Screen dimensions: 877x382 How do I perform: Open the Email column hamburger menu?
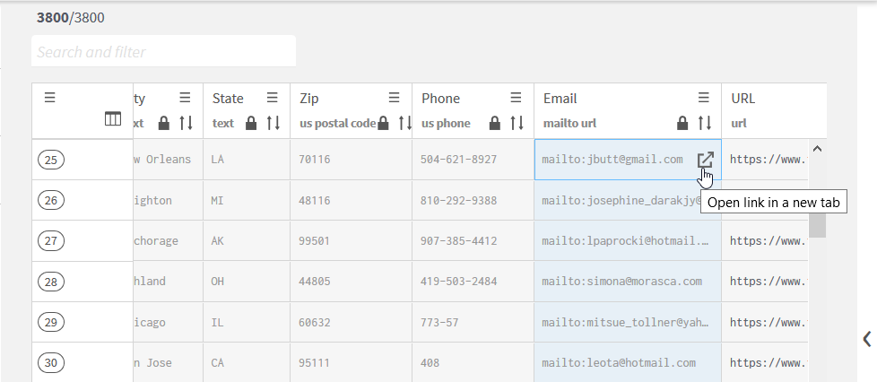point(704,98)
